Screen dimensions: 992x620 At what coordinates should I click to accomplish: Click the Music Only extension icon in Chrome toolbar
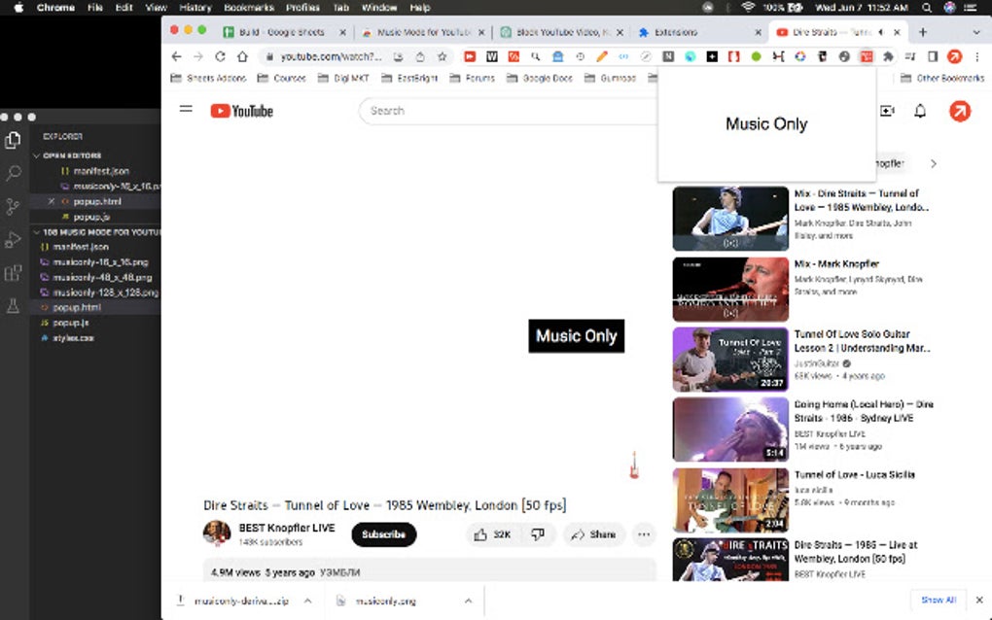pos(868,57)
